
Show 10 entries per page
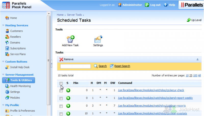(187, 75)
